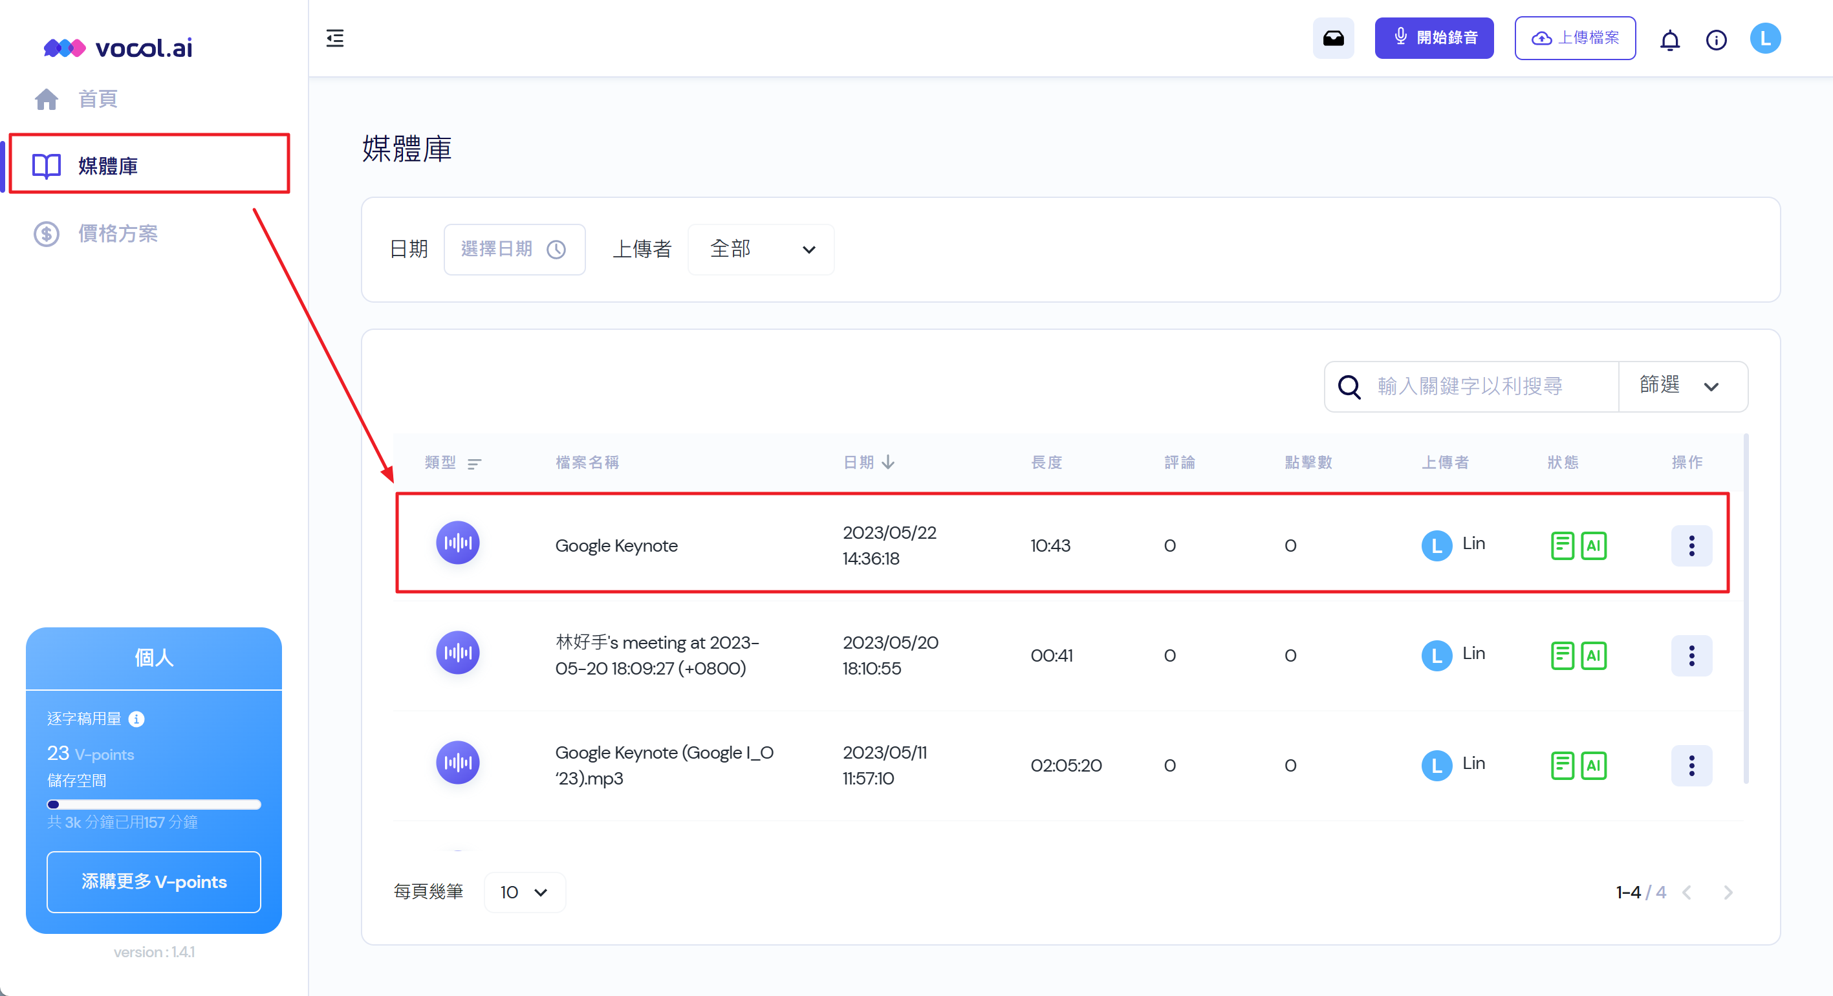Open the rows-per-page 10 dropdown
Viewport: 1833px width, 996px height.
(x=524, y=892)
